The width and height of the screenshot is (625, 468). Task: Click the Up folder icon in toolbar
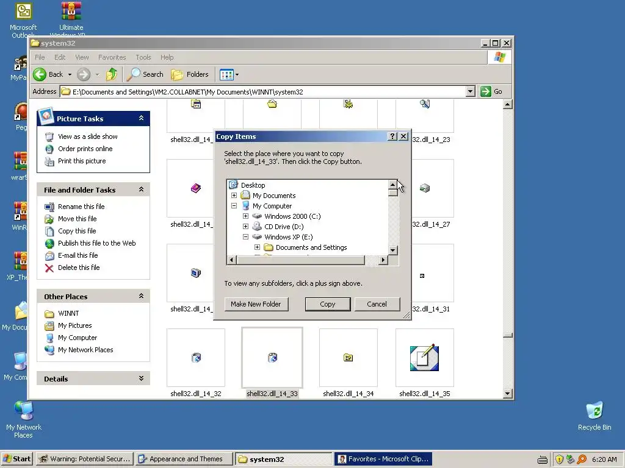(x=112, y=74)
